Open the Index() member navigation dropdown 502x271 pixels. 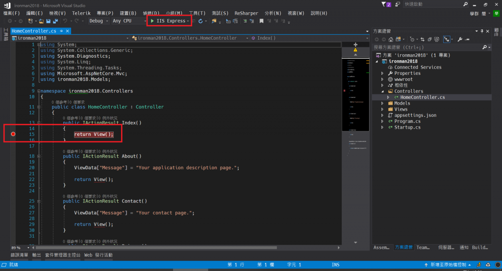pos(310,38)
